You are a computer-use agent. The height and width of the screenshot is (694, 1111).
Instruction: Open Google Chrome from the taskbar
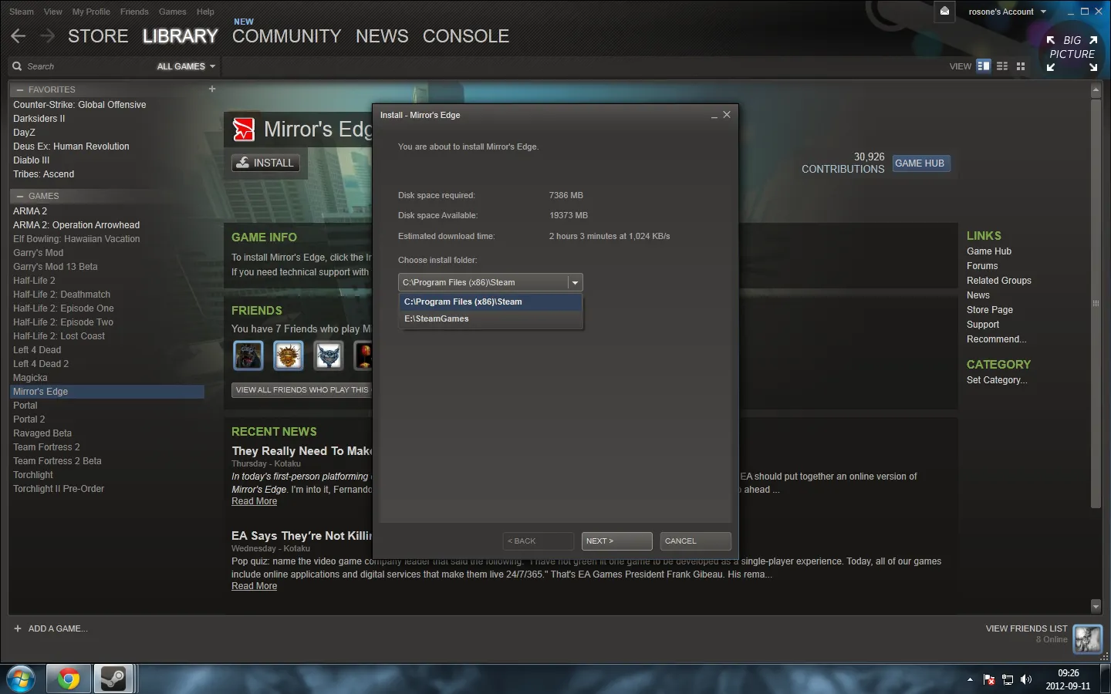click(68, 679)
